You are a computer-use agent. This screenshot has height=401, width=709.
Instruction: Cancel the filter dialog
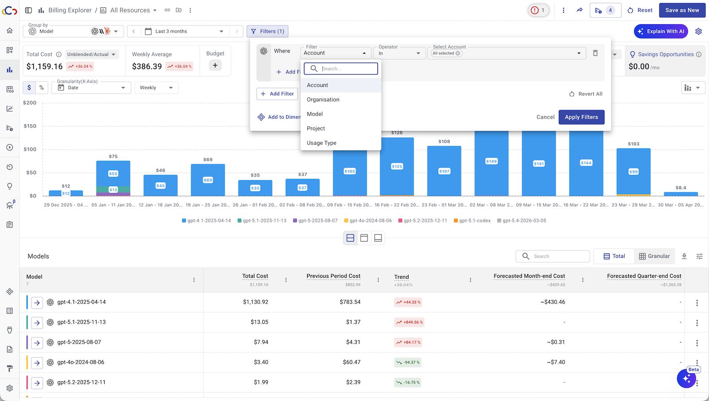tap(545, 117)
